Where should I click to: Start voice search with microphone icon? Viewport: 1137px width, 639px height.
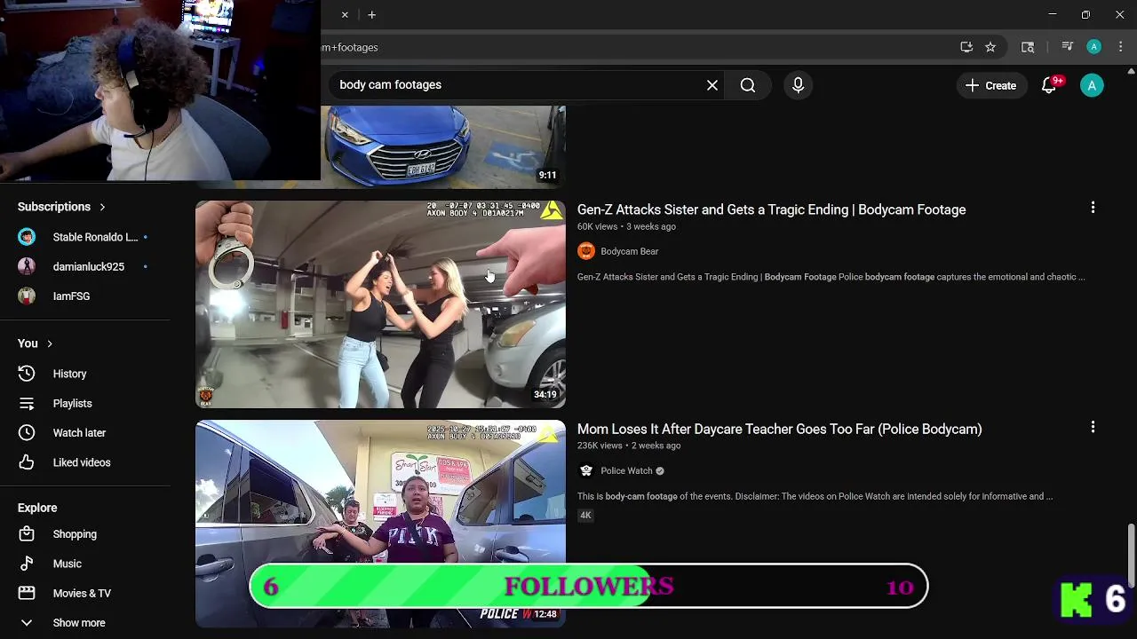798,85
